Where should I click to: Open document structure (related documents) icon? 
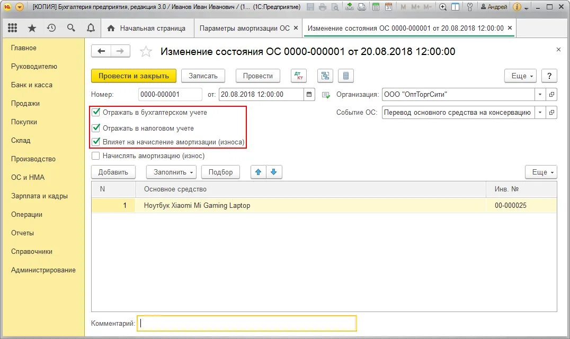pos(325,76)
